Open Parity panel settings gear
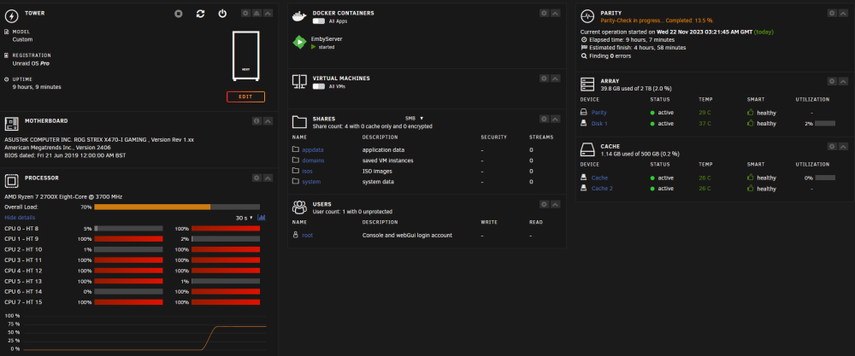The height and width of the screenshot is (356, 855). pyautogui.click(x=832, y=13)
